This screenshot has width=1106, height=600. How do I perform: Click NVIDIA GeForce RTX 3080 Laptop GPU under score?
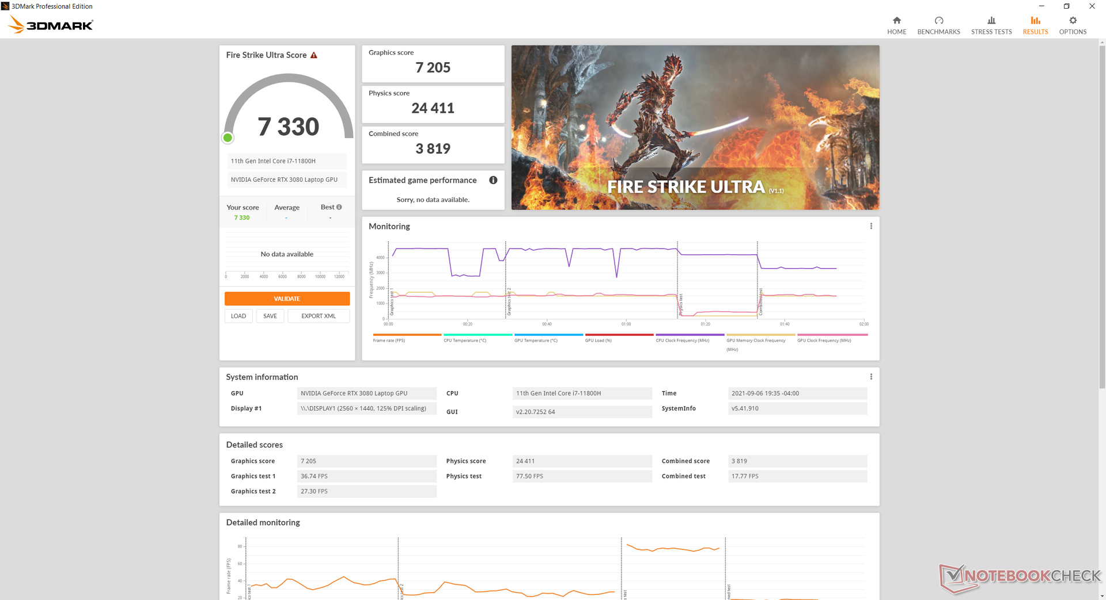(x=287, y=179)
